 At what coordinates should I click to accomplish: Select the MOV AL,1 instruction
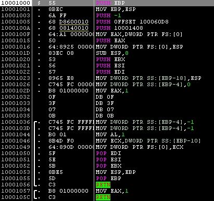tap(110, 135)
